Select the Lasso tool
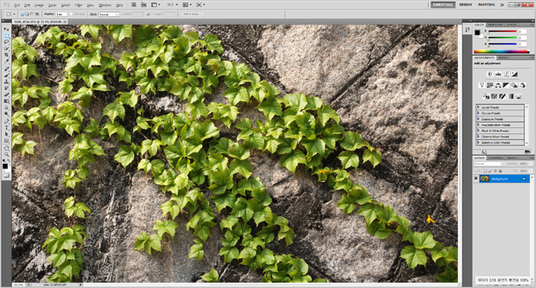The image size is (536, 288). click(6, 42)
